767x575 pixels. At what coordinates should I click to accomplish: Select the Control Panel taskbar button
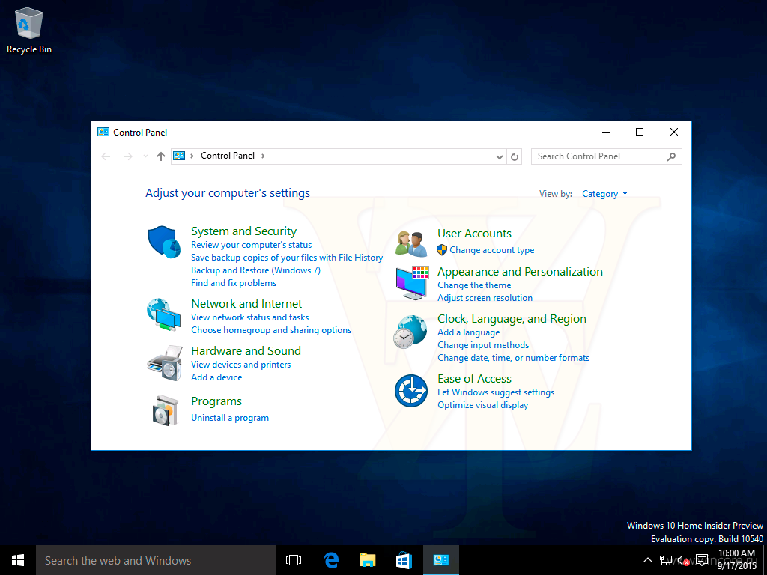tap(441, 560)
